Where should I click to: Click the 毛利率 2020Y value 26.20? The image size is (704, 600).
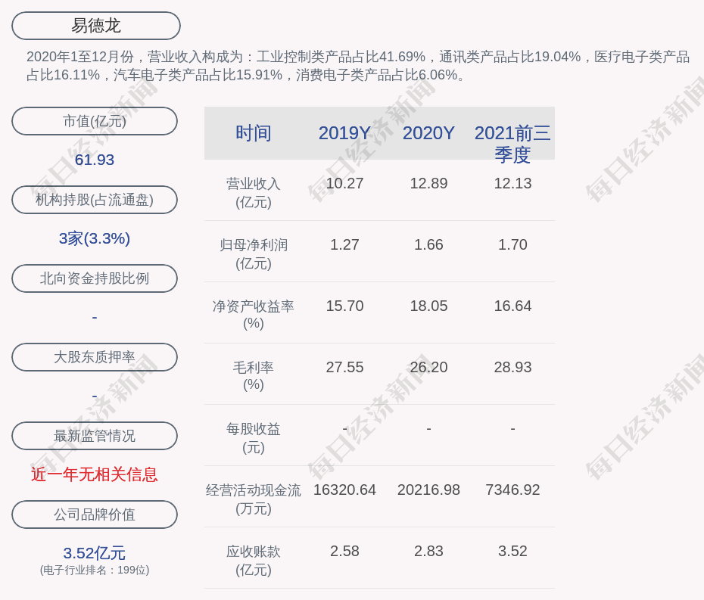coord(428,367)
